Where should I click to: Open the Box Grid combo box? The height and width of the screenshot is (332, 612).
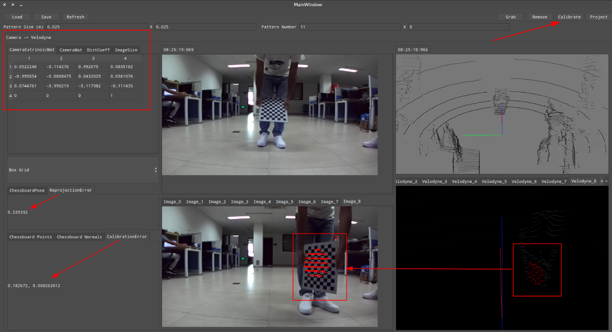click(x=83, y=170)
